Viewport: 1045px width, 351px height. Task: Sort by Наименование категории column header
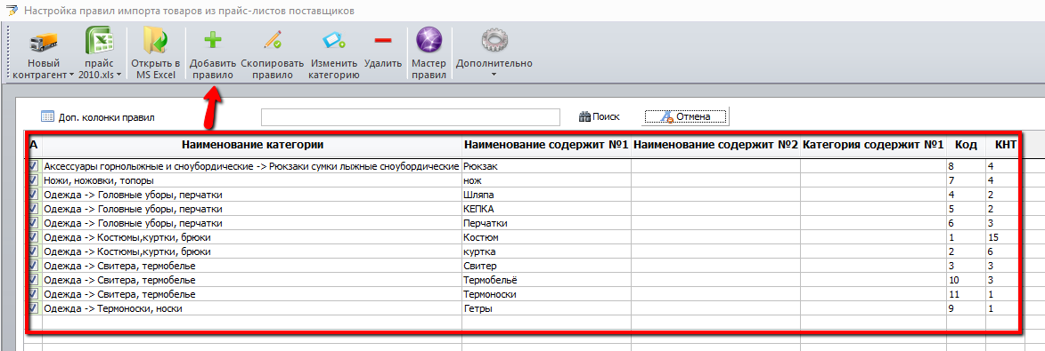tap(252, 145)
